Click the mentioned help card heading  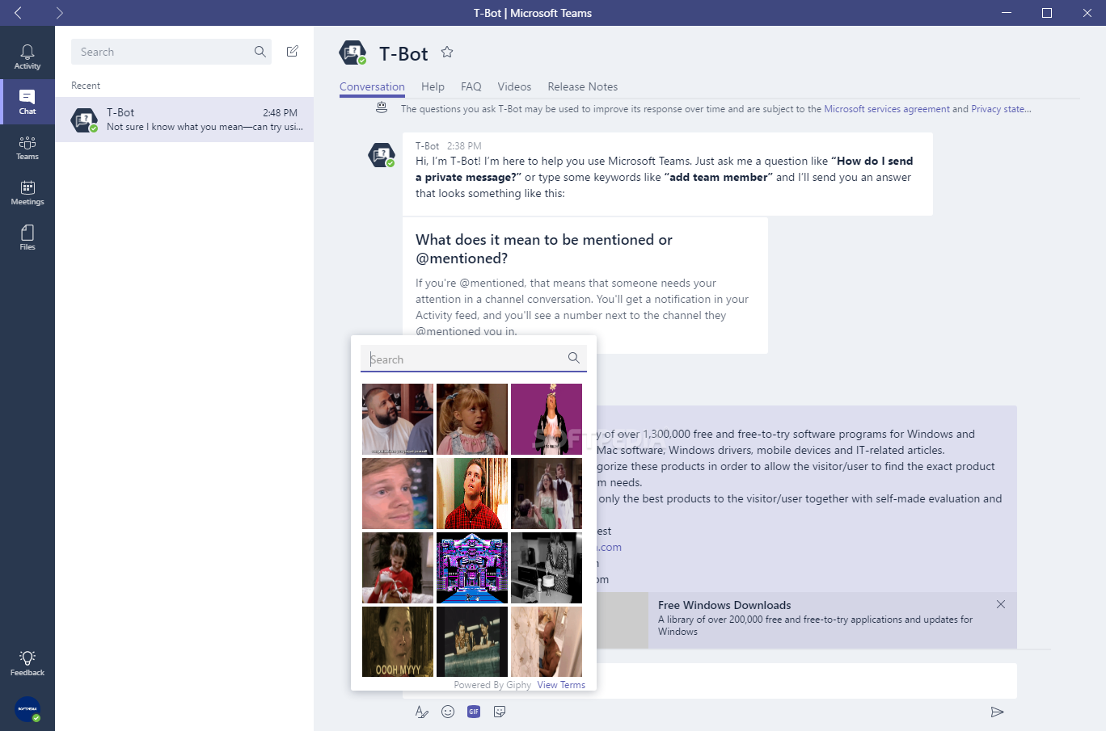click(544, 249)
